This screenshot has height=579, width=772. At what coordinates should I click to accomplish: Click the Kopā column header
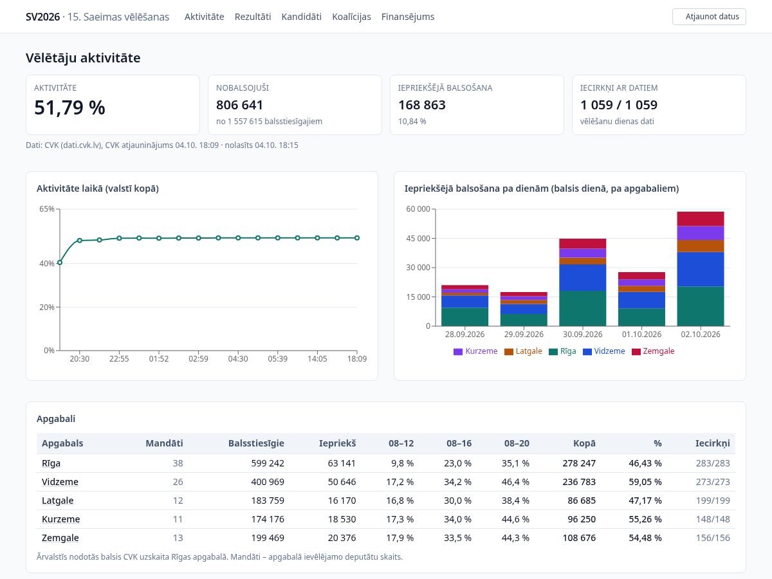point(585,443)
